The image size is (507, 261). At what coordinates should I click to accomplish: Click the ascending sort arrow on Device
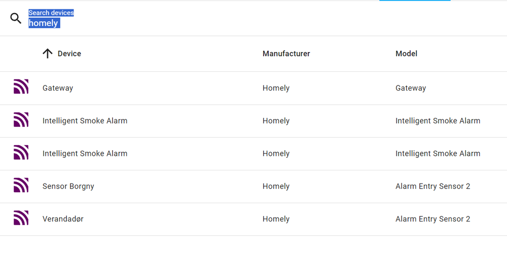(48, 54)
